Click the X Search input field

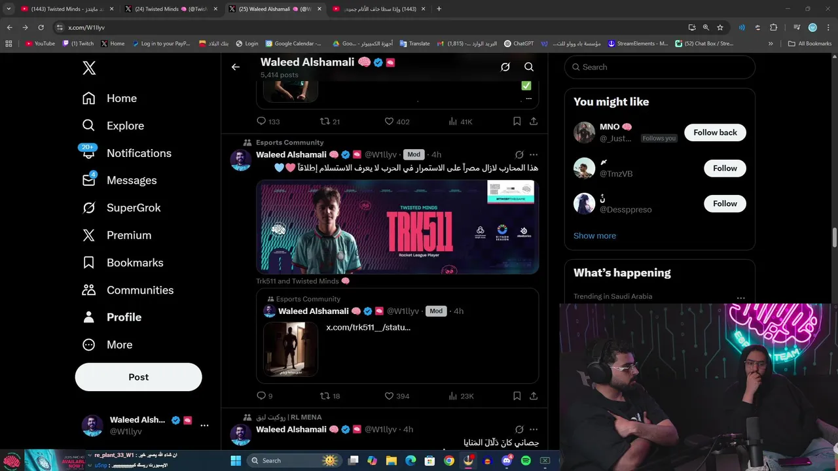click(659, 67)
